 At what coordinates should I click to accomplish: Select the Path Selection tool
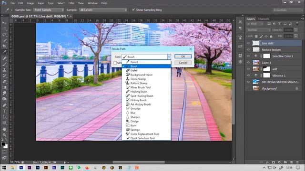[4, 117]
